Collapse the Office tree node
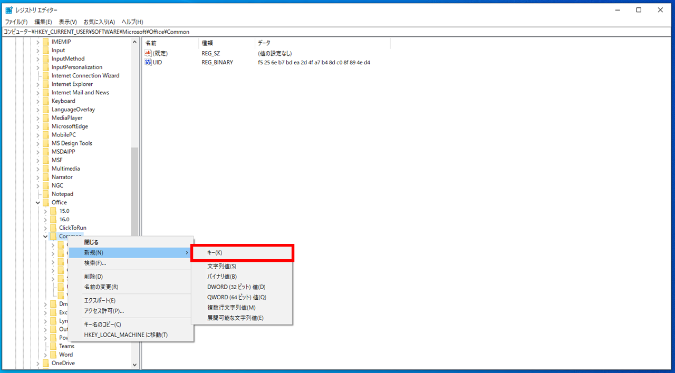This screenshot has height=373, width=675. tap(38, 202)
